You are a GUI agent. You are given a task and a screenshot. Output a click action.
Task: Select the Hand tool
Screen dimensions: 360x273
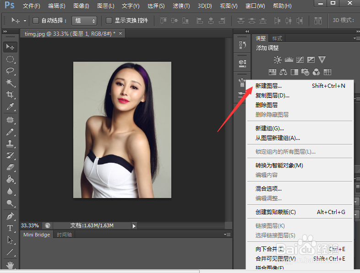pos(10,265)
